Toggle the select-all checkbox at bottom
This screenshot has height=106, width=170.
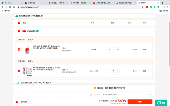17,102
